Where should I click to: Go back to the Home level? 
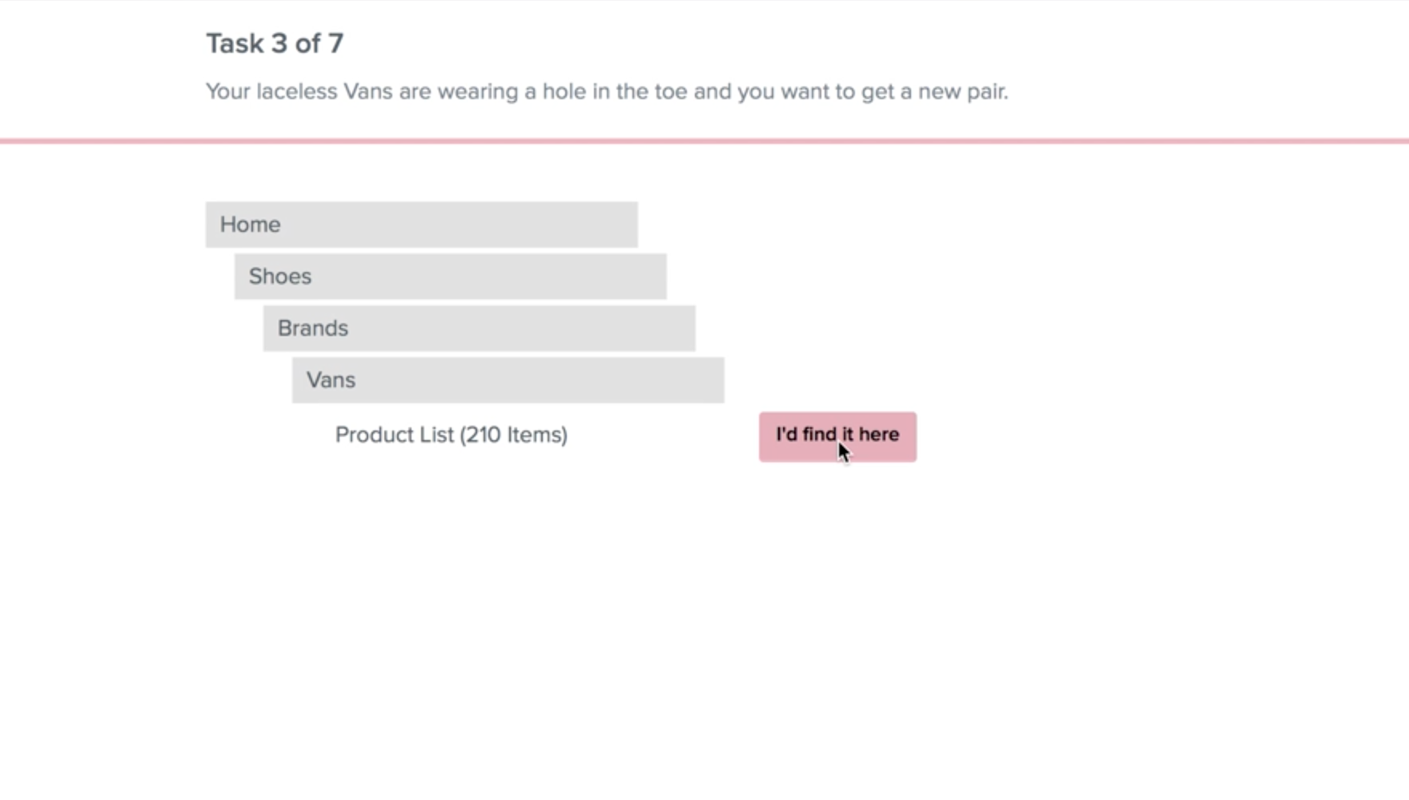421,225
